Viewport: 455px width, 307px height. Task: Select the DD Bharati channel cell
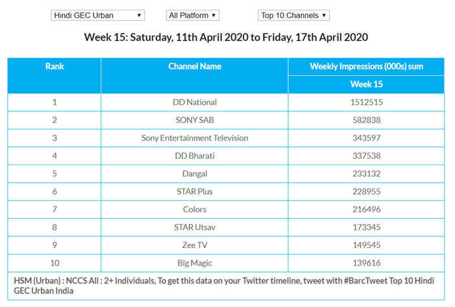(x=195, y=155)
